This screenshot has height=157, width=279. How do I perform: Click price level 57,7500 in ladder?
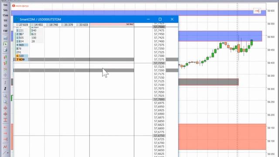[x=159, y=27]
